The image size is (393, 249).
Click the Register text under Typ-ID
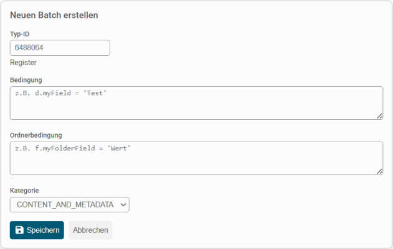(23, 63)
